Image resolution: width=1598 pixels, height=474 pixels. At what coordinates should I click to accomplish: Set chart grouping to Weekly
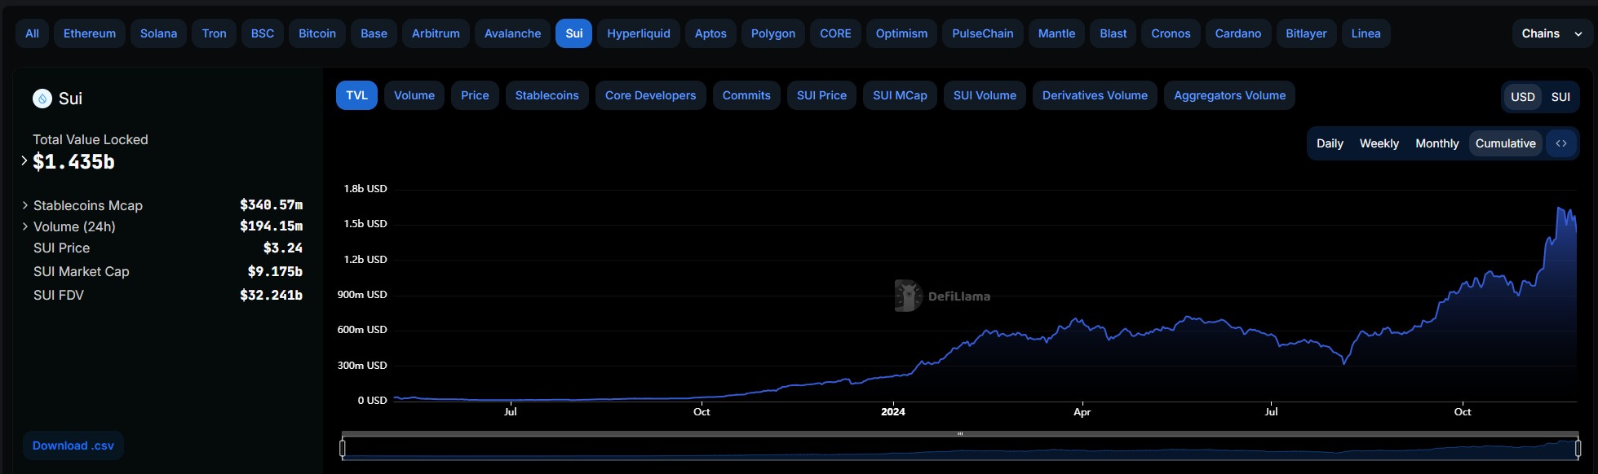click(1379, 143)
